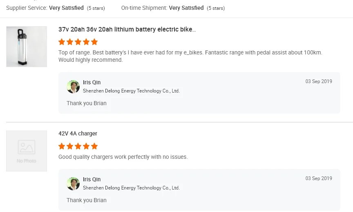Viewport: 353px width, 212px height.
Task: Click the "Thank you Brian" reply under the charger review
Action: tap(87, 200)
